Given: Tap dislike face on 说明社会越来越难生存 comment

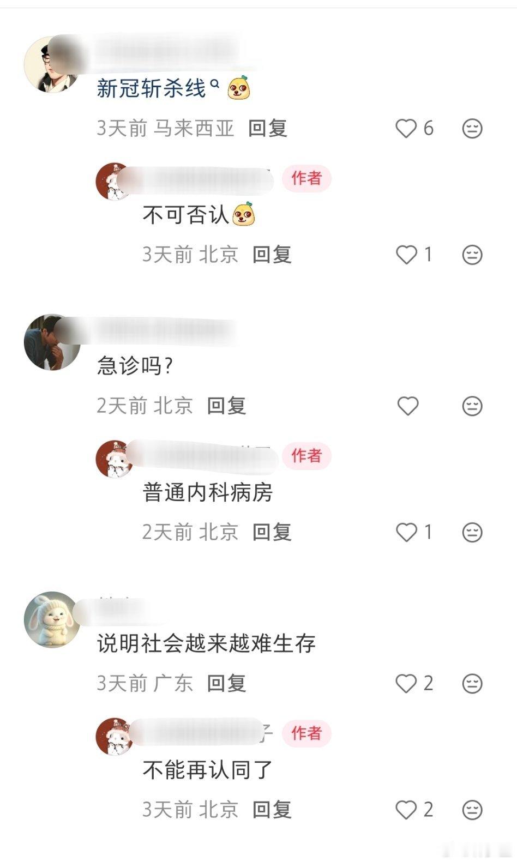Looking at the screenshot, I should click(x=472, y=683).
